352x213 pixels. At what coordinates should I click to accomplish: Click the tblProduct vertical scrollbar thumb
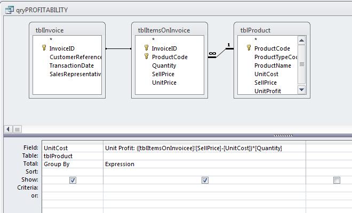click(x=302, y=64)
